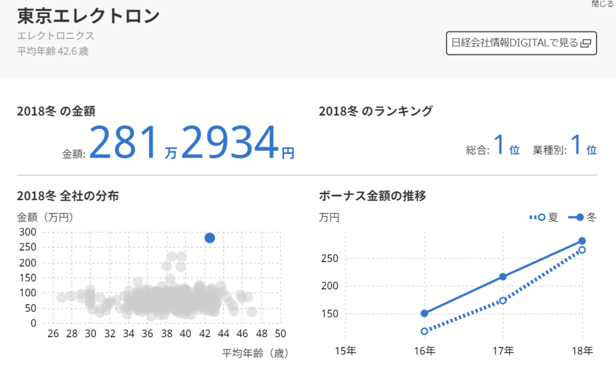Click the blue highlighted scatter point for 東京エレクトロン
This screenshot has height=369, width=616.
(210, 238)
